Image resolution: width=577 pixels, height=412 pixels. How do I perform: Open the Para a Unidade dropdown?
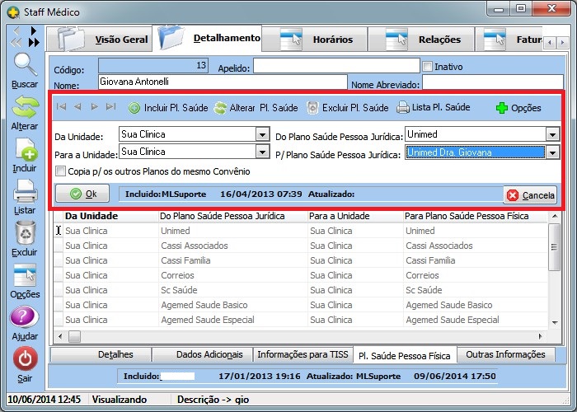coord(262,152)
